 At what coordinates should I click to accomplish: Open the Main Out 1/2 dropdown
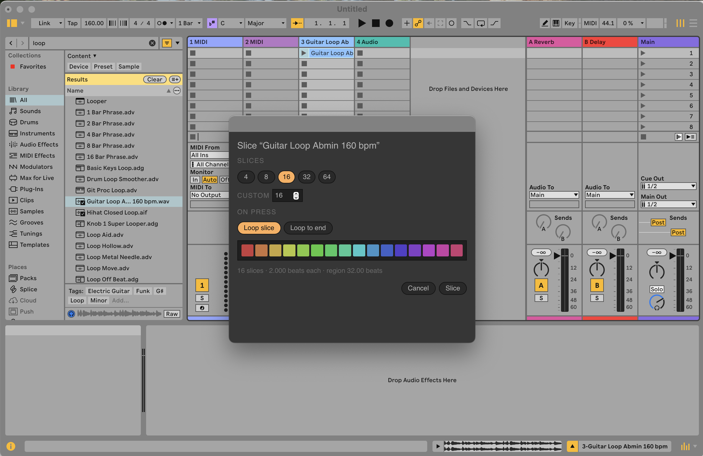click(668, 204)
